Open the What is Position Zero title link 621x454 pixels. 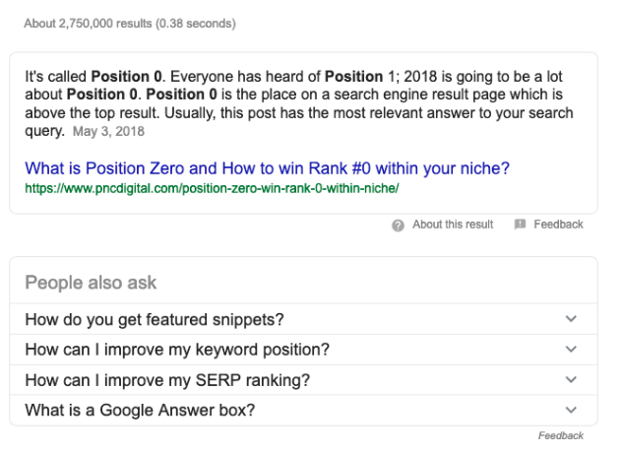pyautogui.click(x=267, y=167)
